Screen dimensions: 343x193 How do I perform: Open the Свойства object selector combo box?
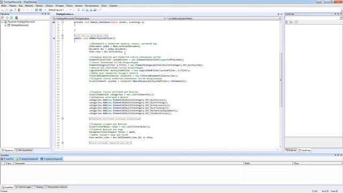[313, 18]
